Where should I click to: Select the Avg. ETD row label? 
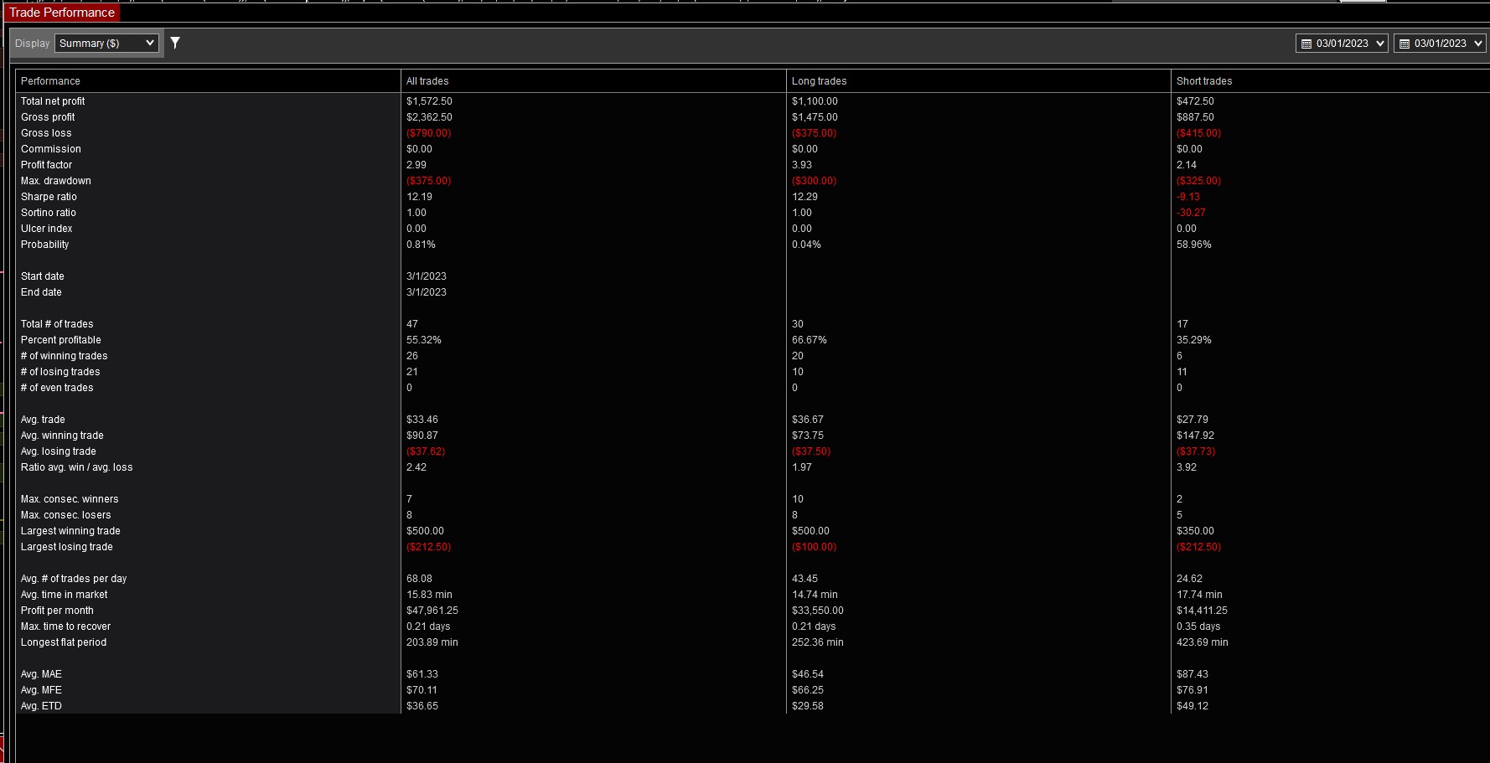click(41, 706)
